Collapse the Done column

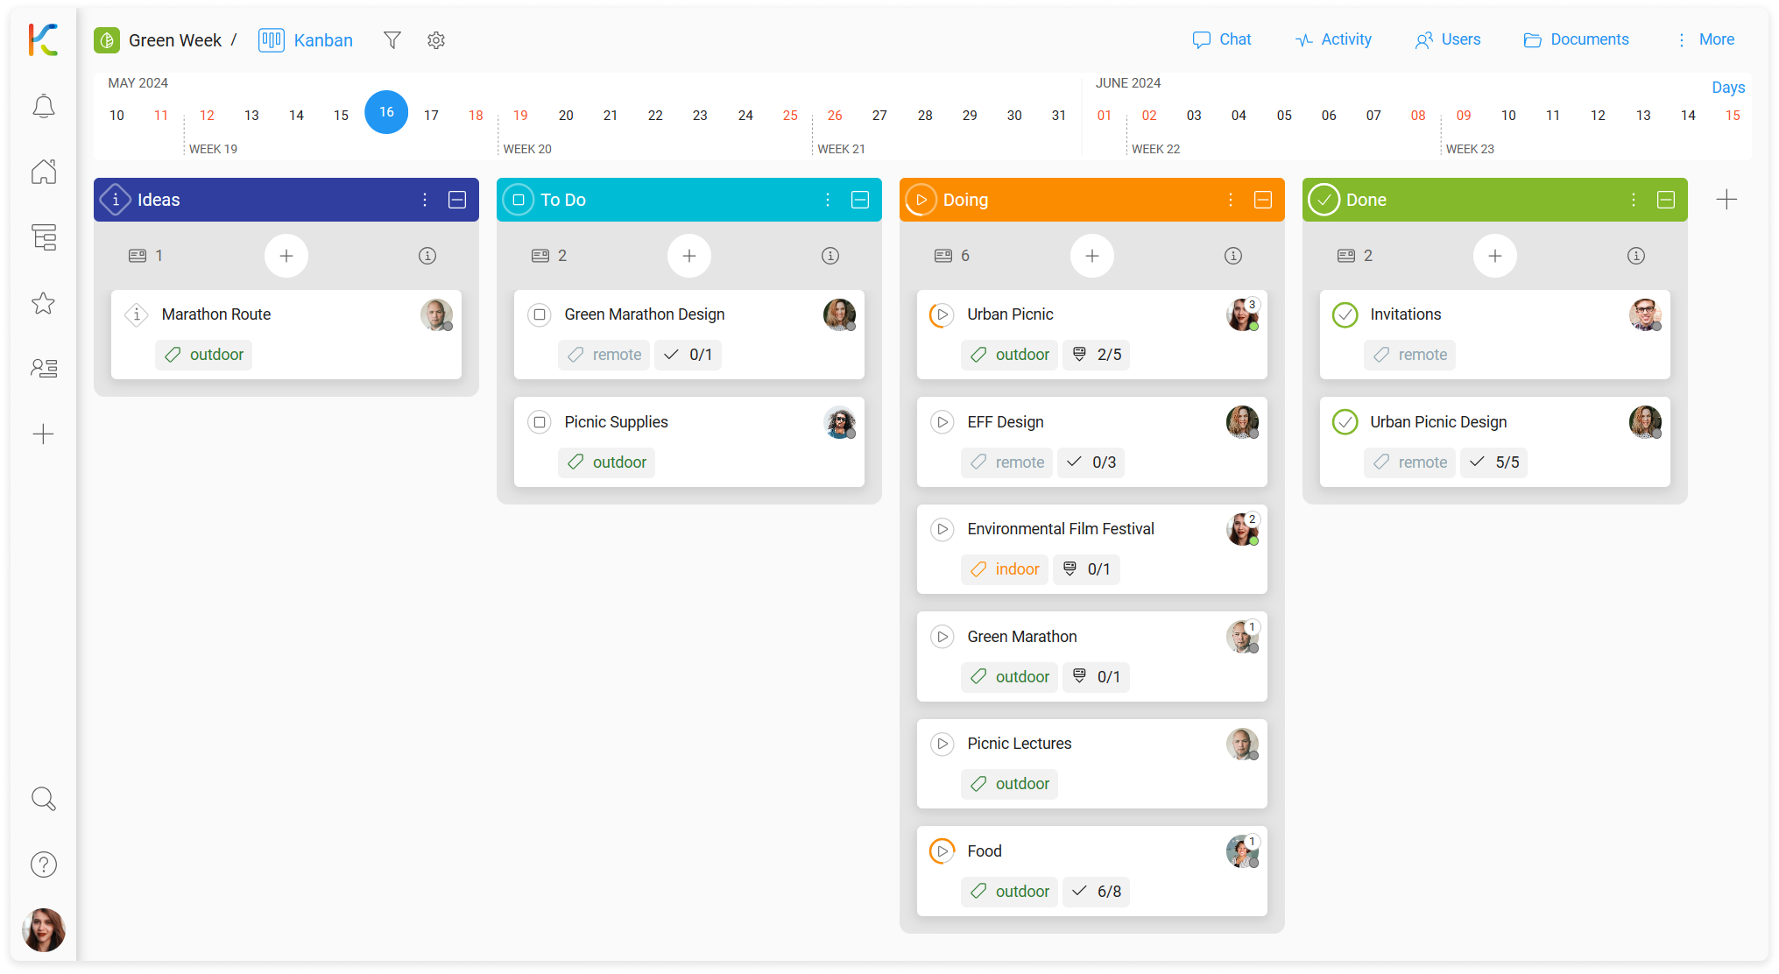[1666, 200]
